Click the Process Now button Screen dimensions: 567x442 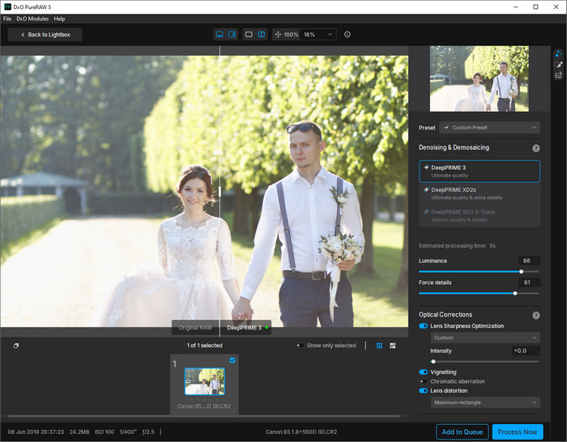[x=518, y=432]
